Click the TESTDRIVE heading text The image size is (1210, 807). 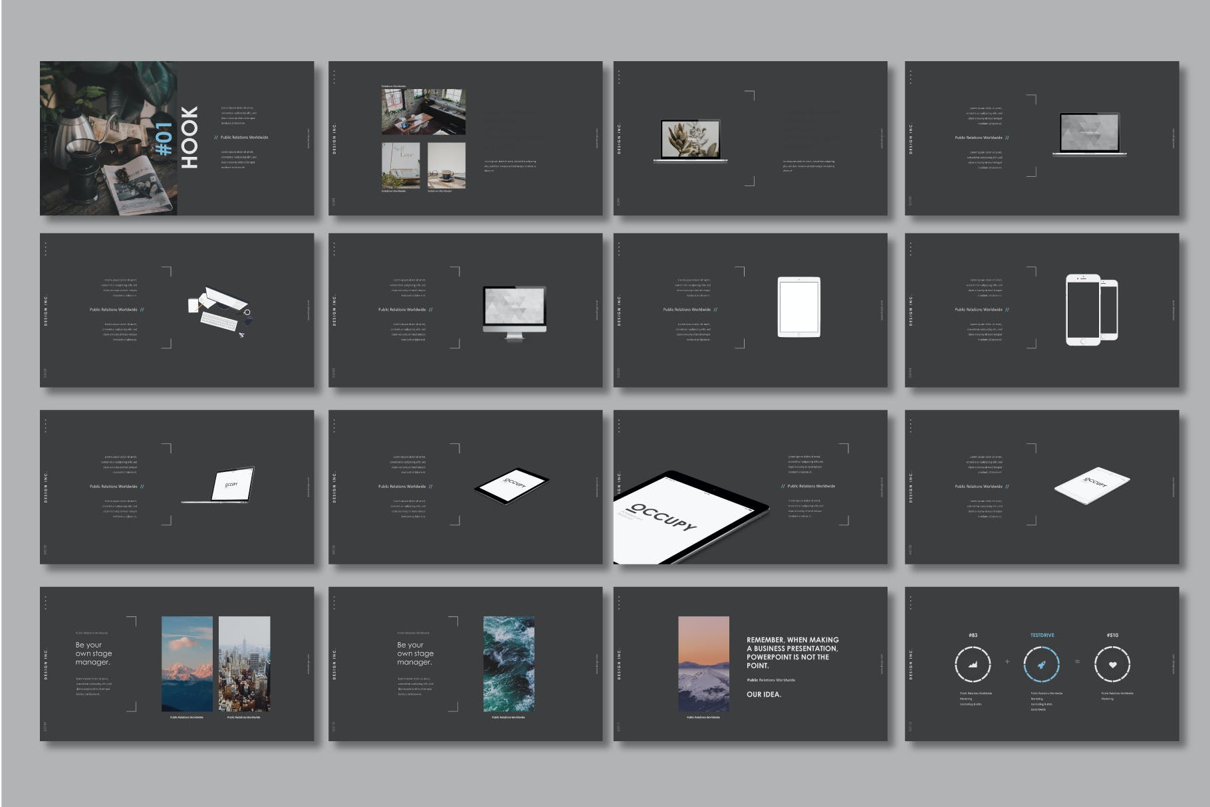tap(1042, 635)
